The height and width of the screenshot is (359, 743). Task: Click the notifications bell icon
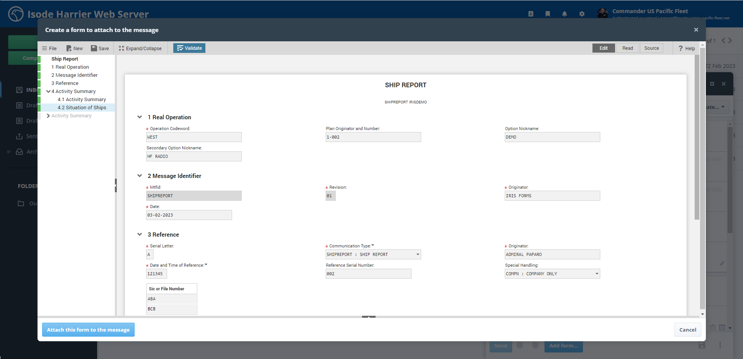pyautogui.click(x=564, y=14)
